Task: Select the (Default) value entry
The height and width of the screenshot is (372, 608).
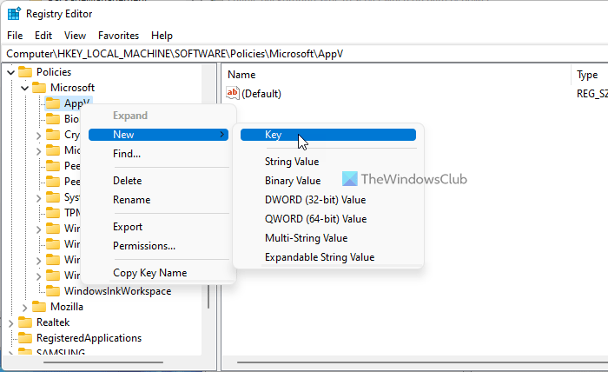Action: point(261,94)
